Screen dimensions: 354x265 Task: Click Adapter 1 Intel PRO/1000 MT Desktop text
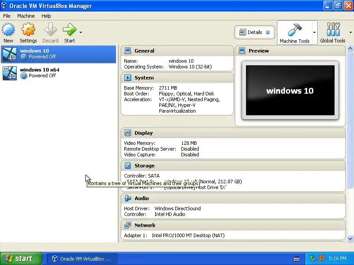pos(189,235)
